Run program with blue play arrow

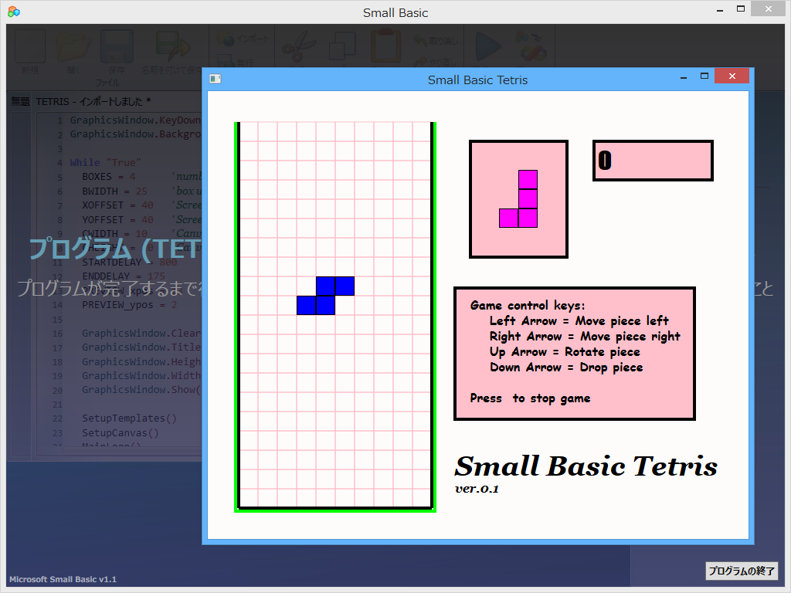488,46
